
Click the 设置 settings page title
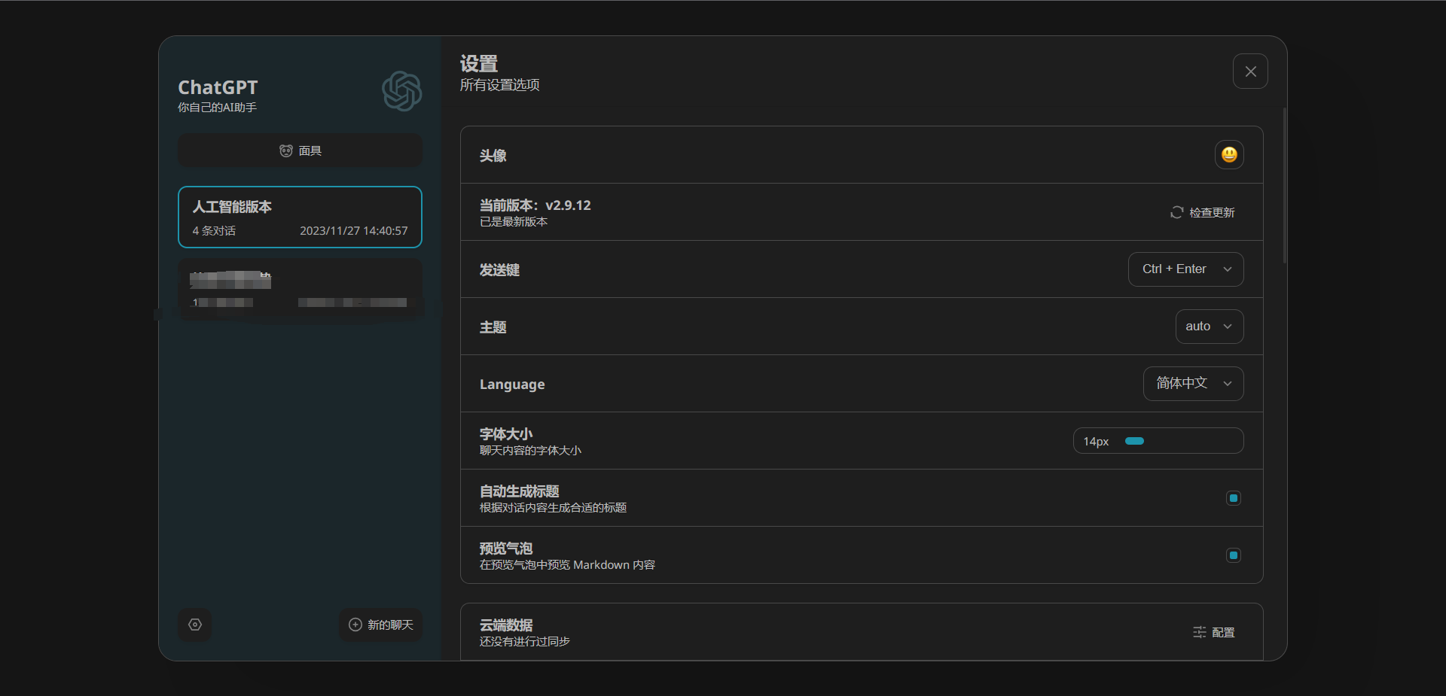tap(479, 64)
